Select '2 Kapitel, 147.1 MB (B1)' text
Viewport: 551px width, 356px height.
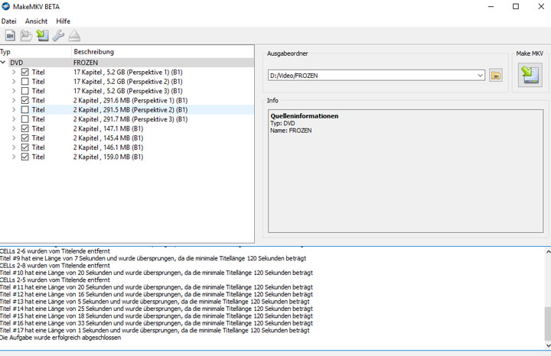108,128
